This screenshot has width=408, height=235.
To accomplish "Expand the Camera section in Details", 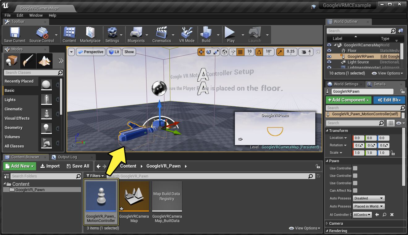I will (x=336, y=223).
